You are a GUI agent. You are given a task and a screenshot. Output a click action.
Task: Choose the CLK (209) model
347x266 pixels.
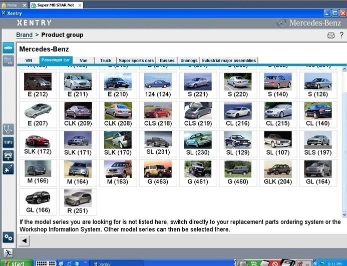click(x=78, y=114)
